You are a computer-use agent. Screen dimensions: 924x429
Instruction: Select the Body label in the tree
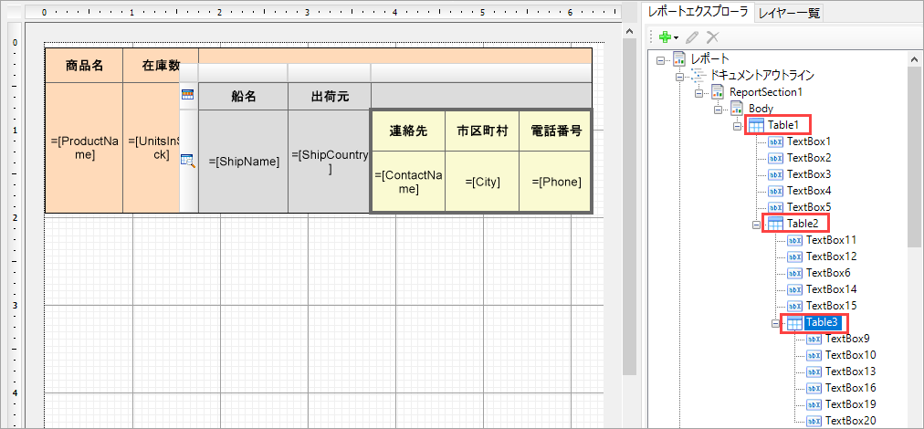(x=761, y=109)
